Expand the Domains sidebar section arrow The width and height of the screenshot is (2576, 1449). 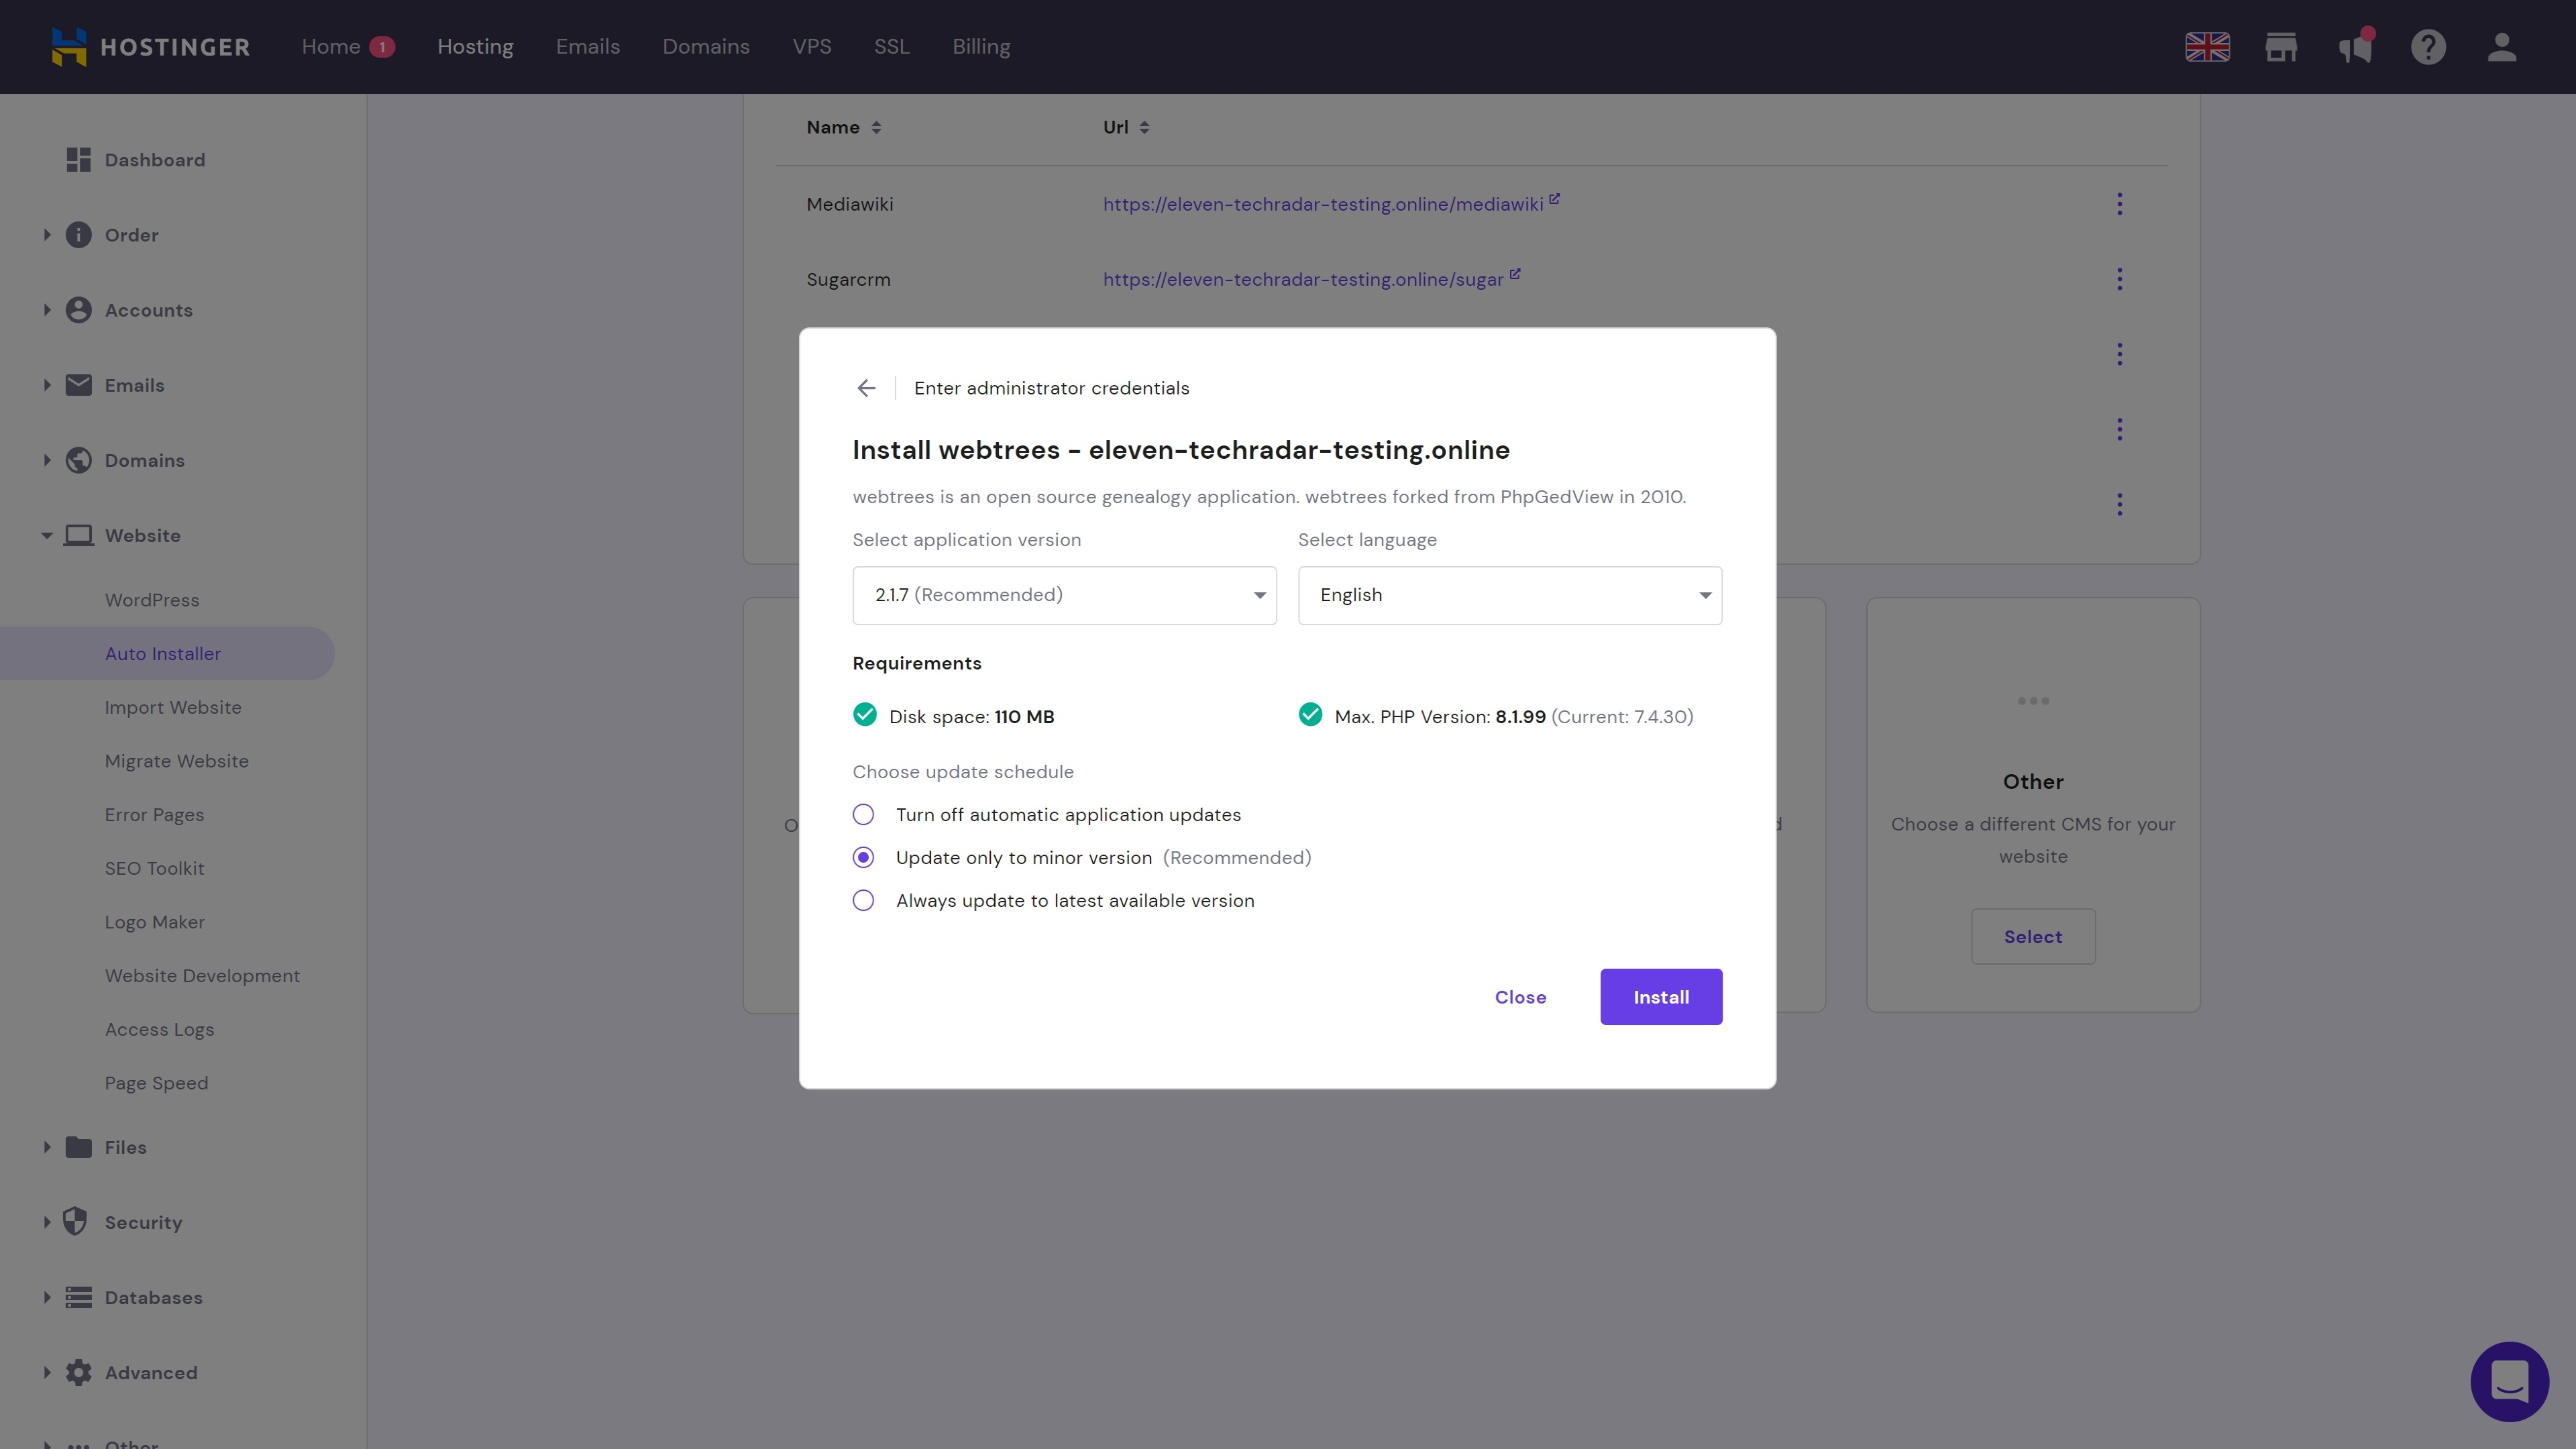click(x=47, y=460)
